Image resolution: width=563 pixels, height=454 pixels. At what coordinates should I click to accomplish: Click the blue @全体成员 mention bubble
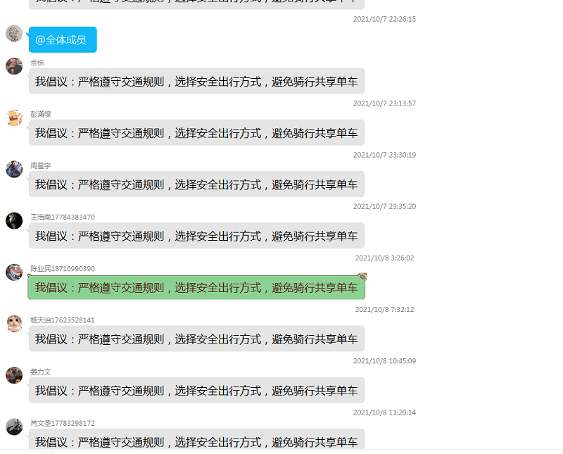(x=62, y=39)
